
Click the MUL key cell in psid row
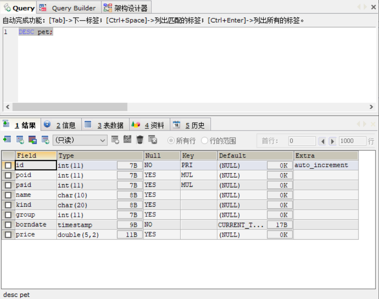tap(199, 185)
